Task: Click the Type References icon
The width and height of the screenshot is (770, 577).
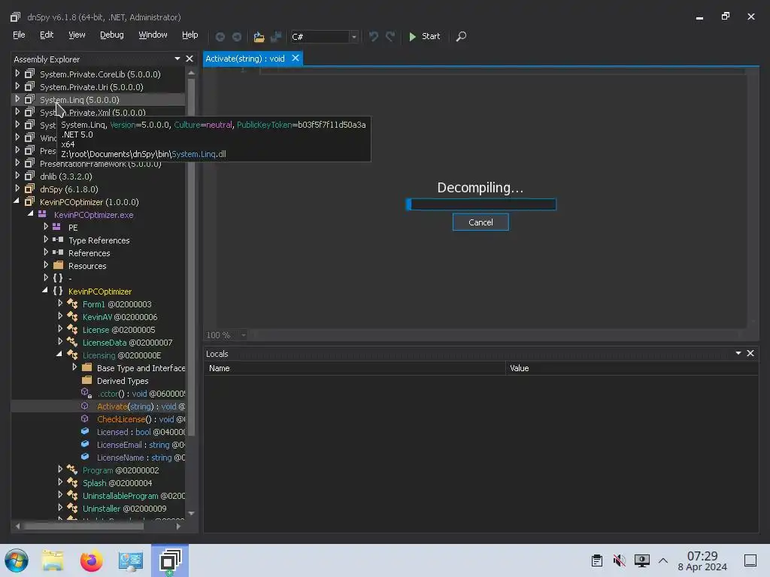Action: click(x=58, y=240)
